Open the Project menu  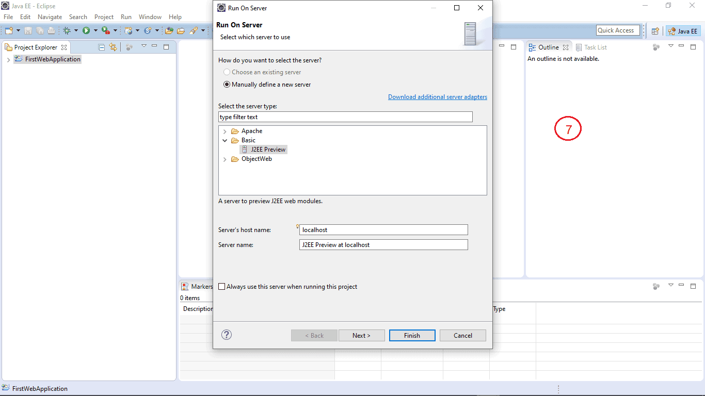click(104, 17)
